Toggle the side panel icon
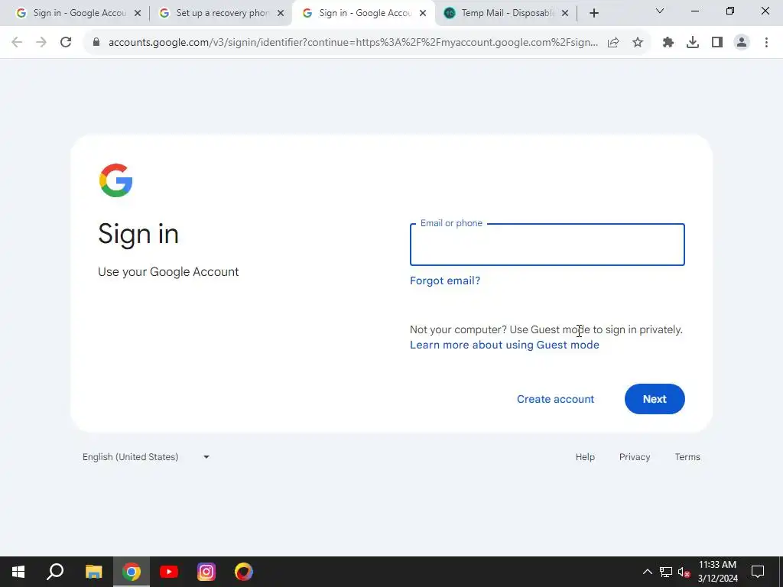Viewport: 783px width, 587px height. pyautogui.click(x=717, y=42)
